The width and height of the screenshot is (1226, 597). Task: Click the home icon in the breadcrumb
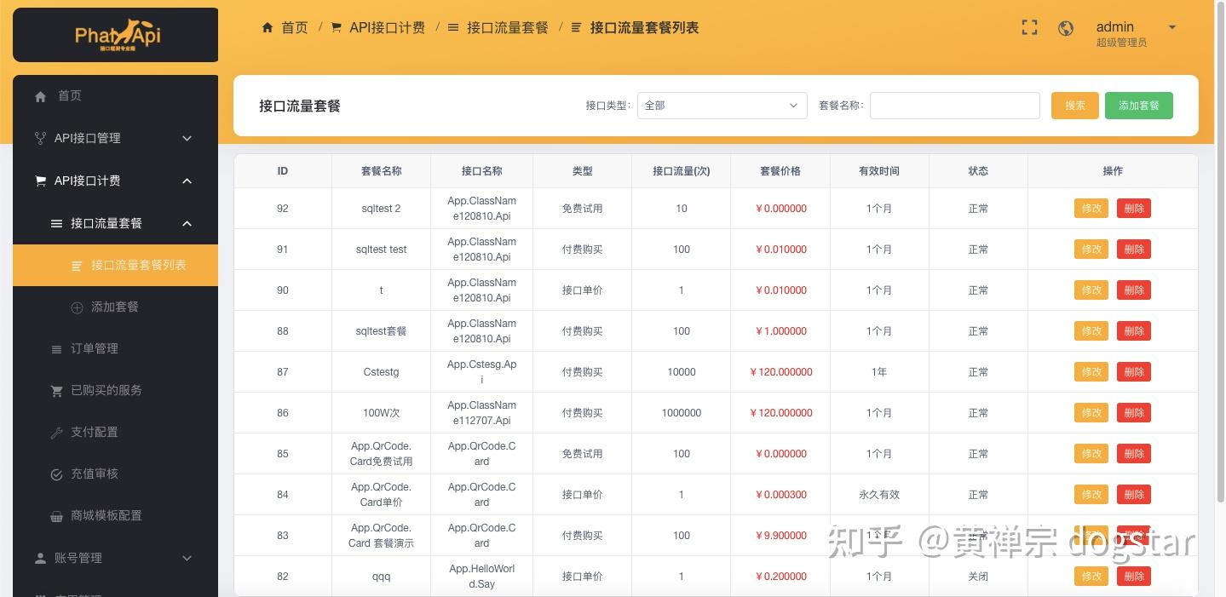[267, 27]
